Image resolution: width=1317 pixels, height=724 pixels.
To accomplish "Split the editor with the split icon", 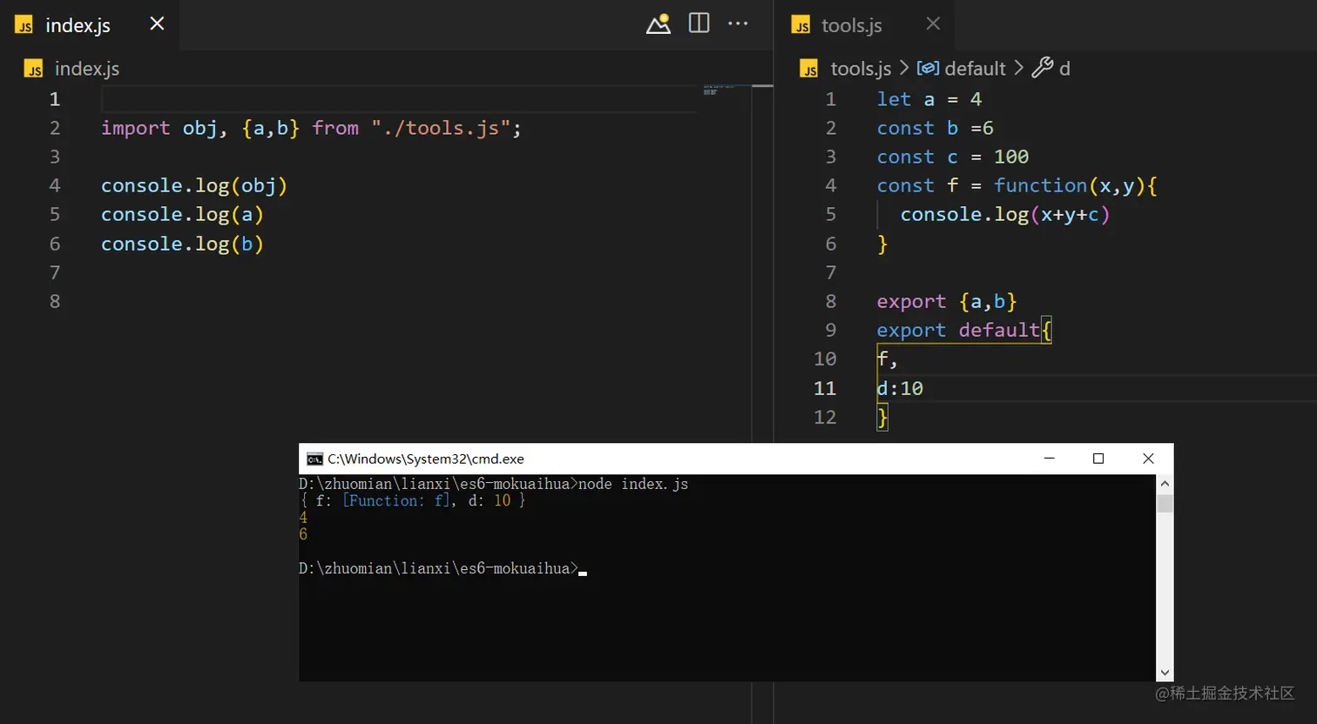I will click(699, 23).
